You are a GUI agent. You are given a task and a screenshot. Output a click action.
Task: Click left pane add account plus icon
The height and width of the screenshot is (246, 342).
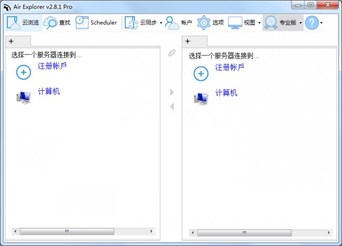click(x=24, y=72)
